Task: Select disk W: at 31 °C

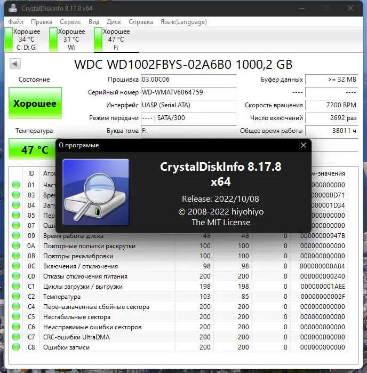Action: [x=67, y=39]
